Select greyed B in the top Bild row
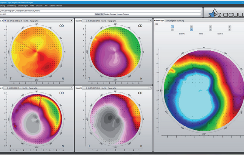Viewport: 244px width, 155px height. coord(191,27)
